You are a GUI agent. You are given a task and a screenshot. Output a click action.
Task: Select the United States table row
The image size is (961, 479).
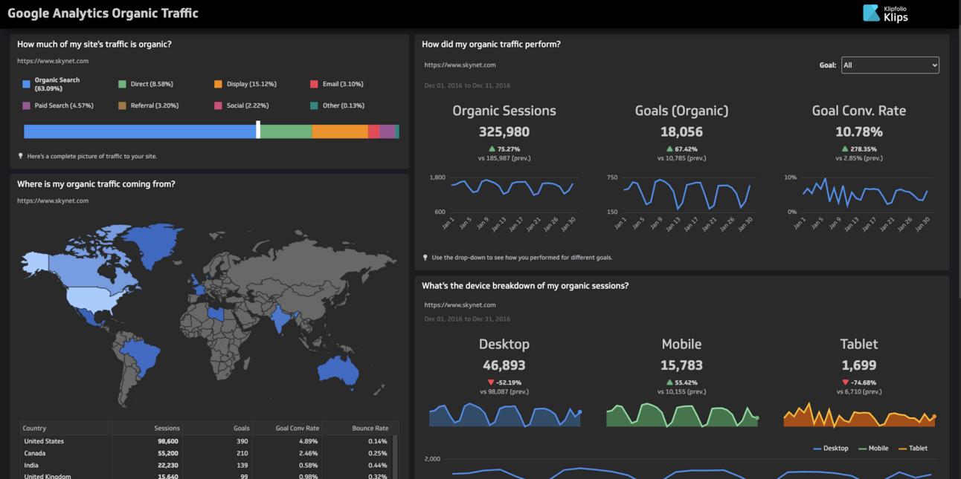(x=208, y=441)
